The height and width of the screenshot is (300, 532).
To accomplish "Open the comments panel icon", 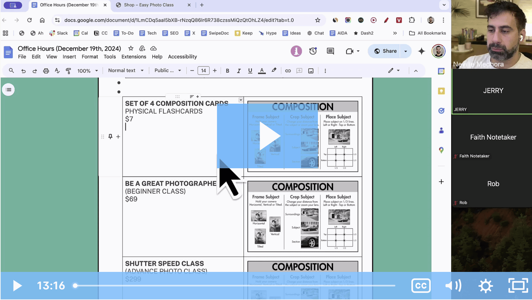I will [330, 51].
